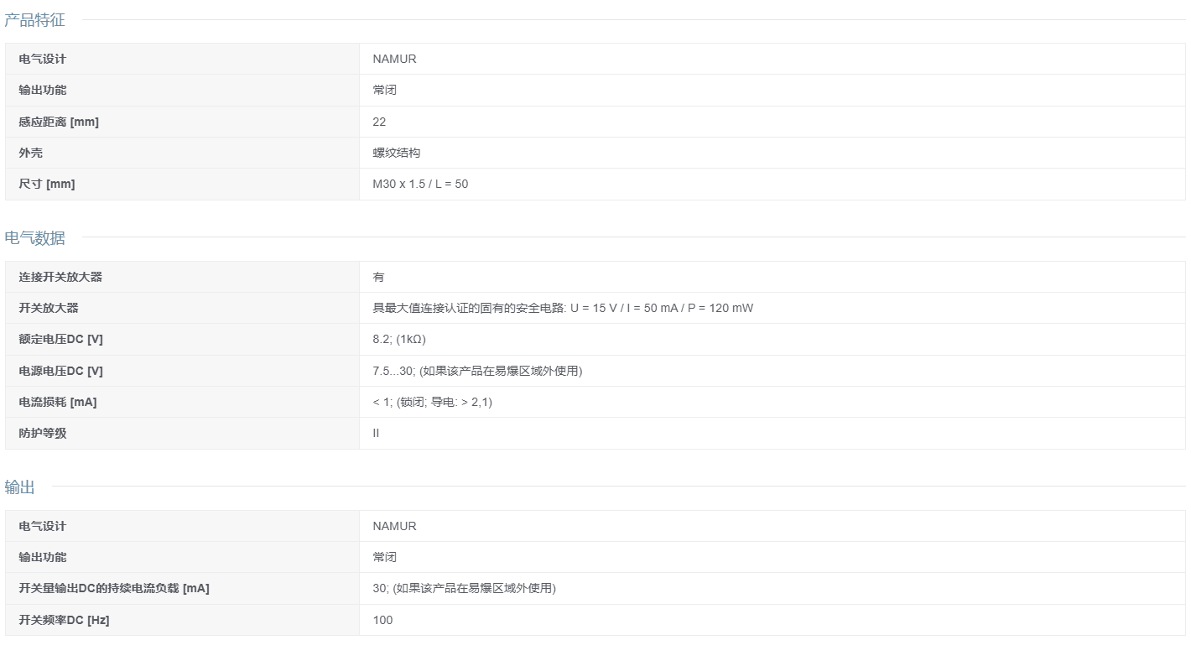This screenshot has width=1191, height=661.
Task: Select the 电源电压DC [V] label
Action: click(x=61, y=371)
